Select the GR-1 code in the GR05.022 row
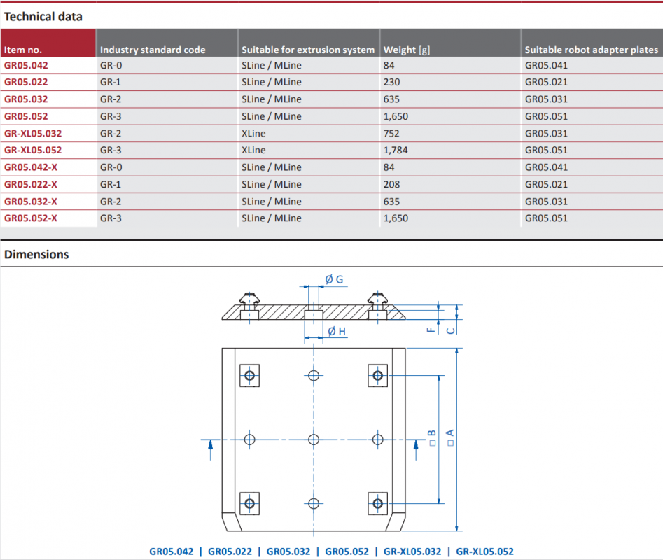 pyautogui.click(x=111, y=82)
